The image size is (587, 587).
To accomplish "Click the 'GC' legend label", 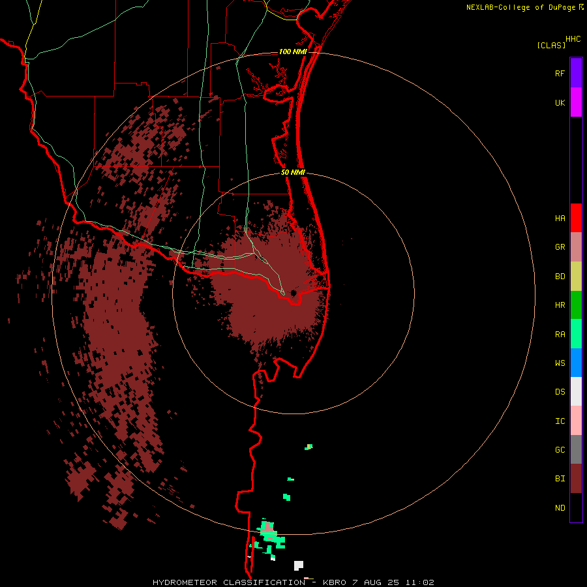I will pos(560,450).
